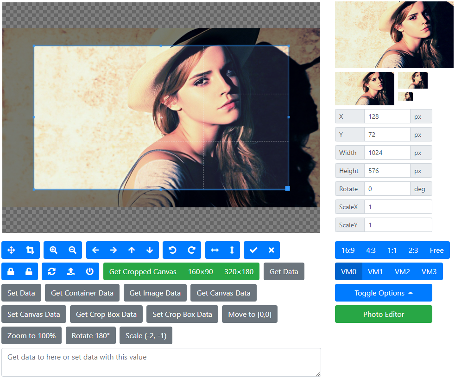The width and height of the screenshot is (455, 379).
Task: Get 160×90 cropped canvas
Action: (201, 271)
